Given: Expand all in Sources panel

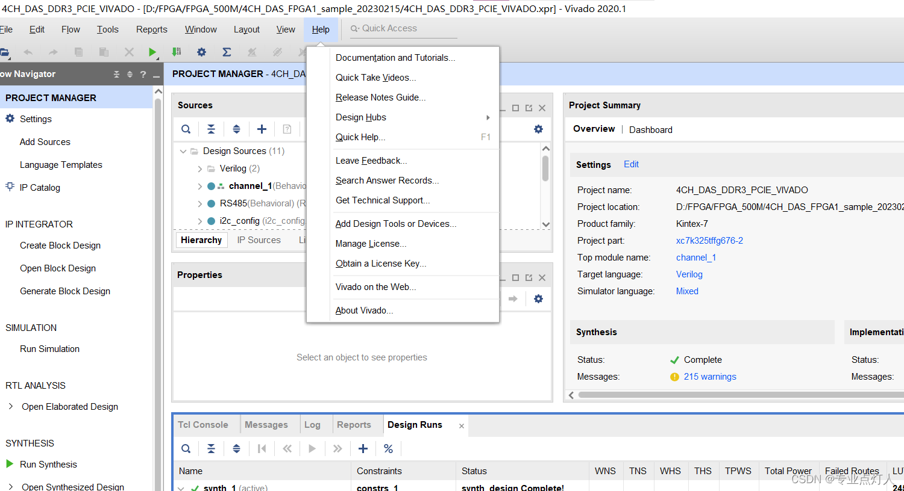Looking at the screenshot, I should [x=236, y=129].
